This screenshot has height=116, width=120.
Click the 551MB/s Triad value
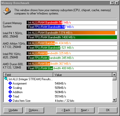[60, 96]
